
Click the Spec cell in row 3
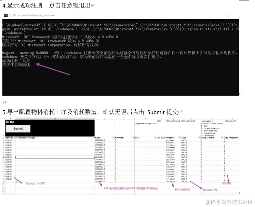pyautogui.click(x=191, y=140)
